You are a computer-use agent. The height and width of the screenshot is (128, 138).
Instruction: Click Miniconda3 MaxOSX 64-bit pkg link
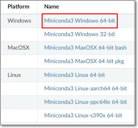point(84,61)
